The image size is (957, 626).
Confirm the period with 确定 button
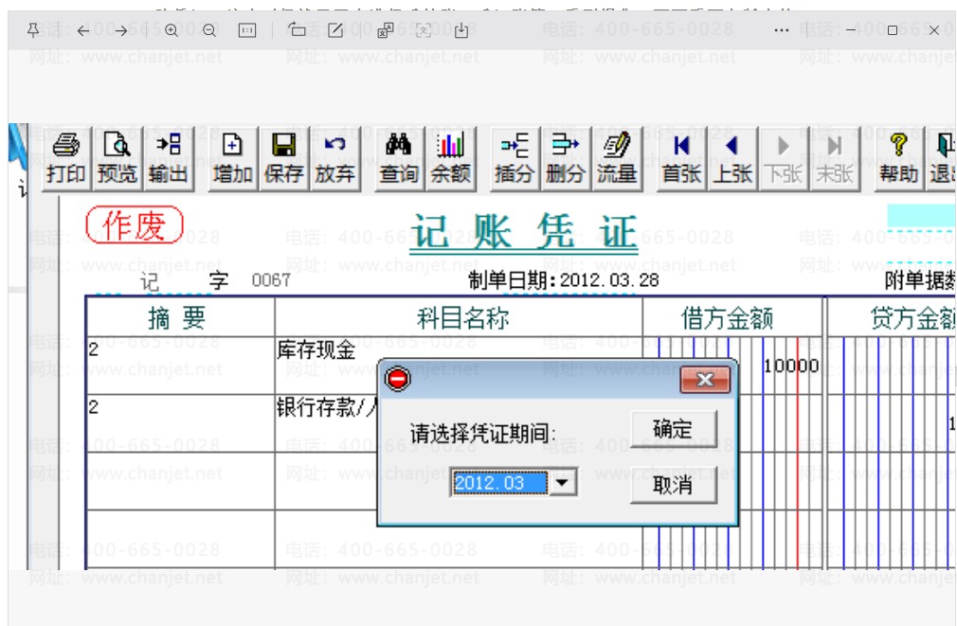pyautogui.click(x=673, y=429)
